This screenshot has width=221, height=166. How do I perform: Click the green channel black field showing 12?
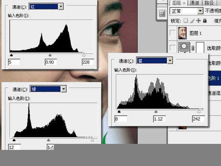coord(15,147)
